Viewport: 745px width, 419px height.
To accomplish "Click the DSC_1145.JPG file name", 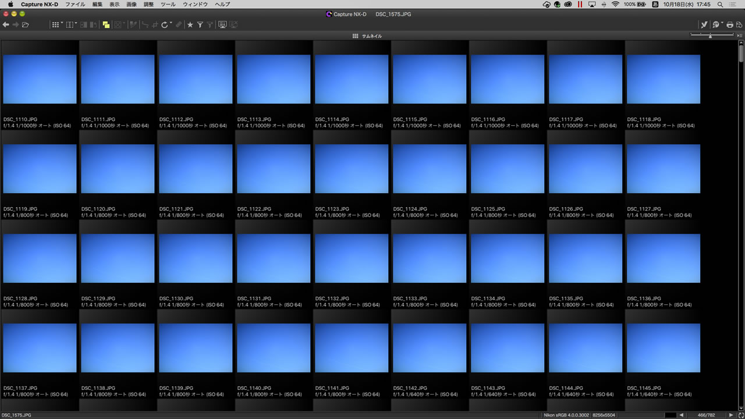I will point(644,388).
